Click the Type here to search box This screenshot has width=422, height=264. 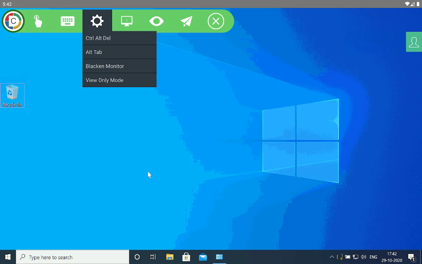73,257
